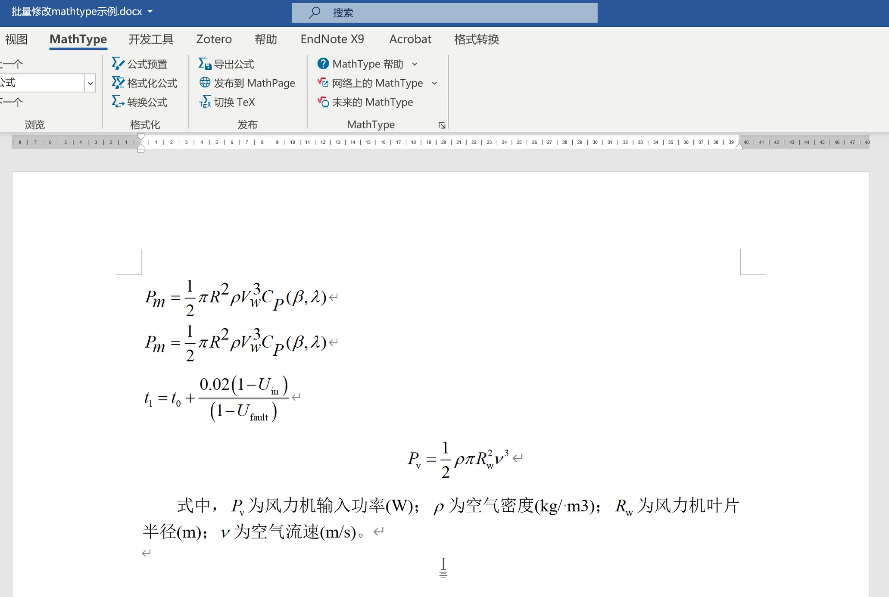Click the 公式预置 (format preset) icon
Screen dimensions: 889x597
pyautogui.click(x=118, y=64)
